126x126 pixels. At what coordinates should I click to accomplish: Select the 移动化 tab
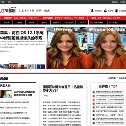click(31, 22)
